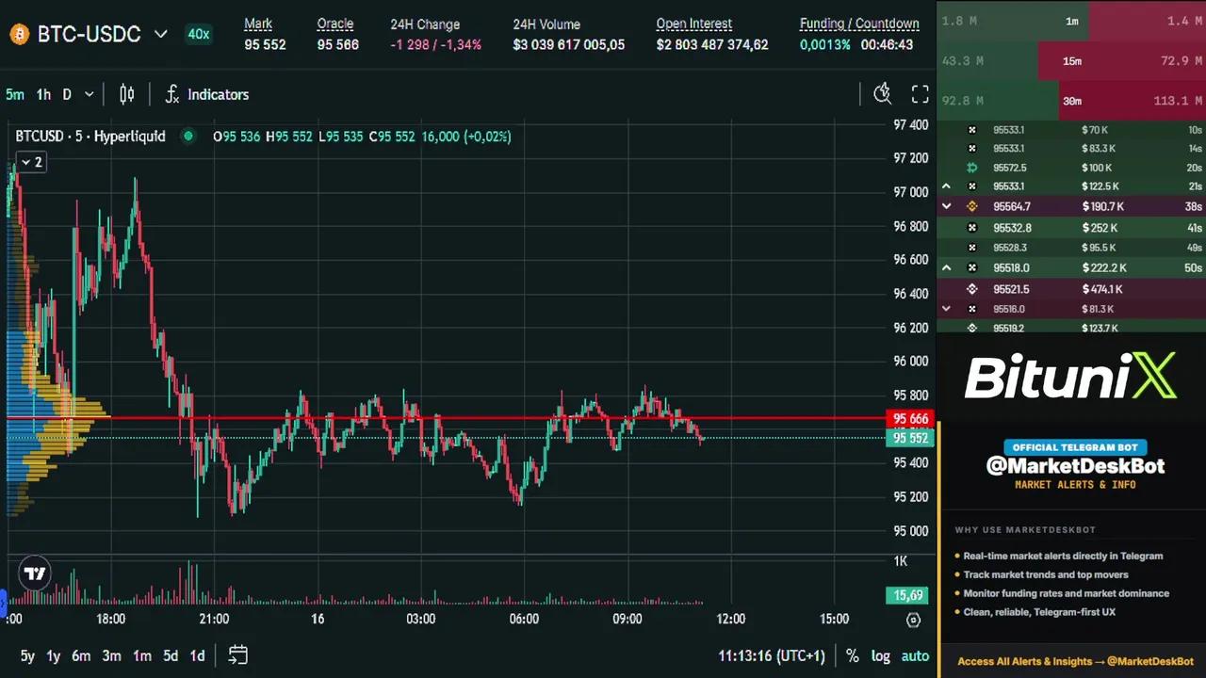
Task: Click the green exchange icon on 95572.5 row
Action: [x=972, y=168]
